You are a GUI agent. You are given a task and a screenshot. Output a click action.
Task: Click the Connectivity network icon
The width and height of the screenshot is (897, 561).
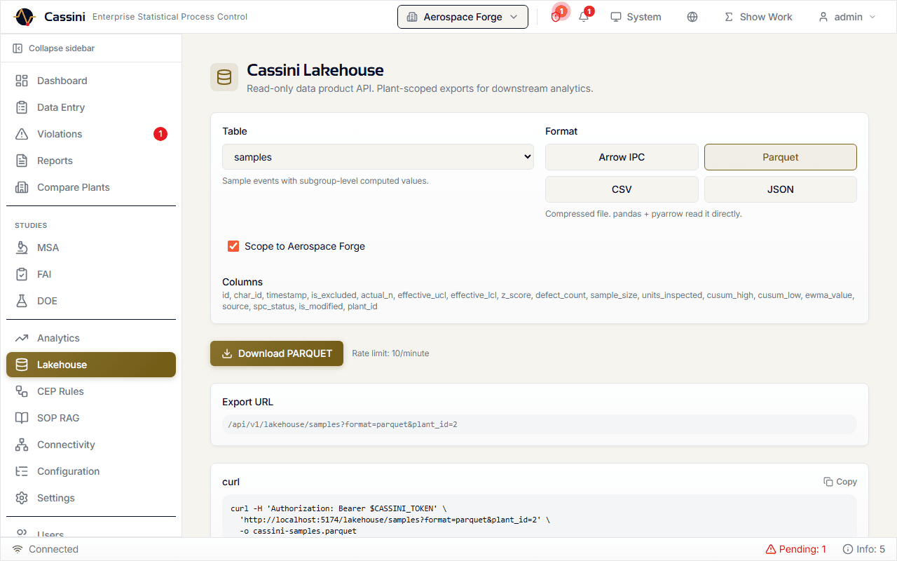[x=22, y=445]
